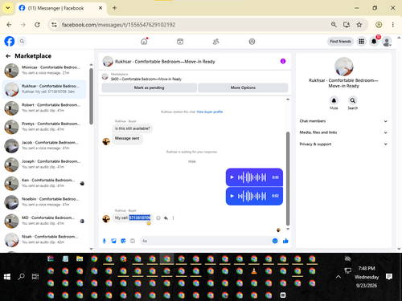Play the 0:10 voice message
This screenshot has height=301, width=402.
232,177
